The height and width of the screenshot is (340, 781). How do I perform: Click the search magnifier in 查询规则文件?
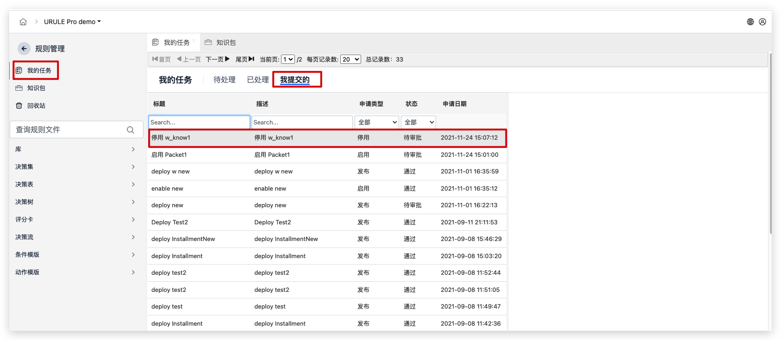tap(131, 130)
